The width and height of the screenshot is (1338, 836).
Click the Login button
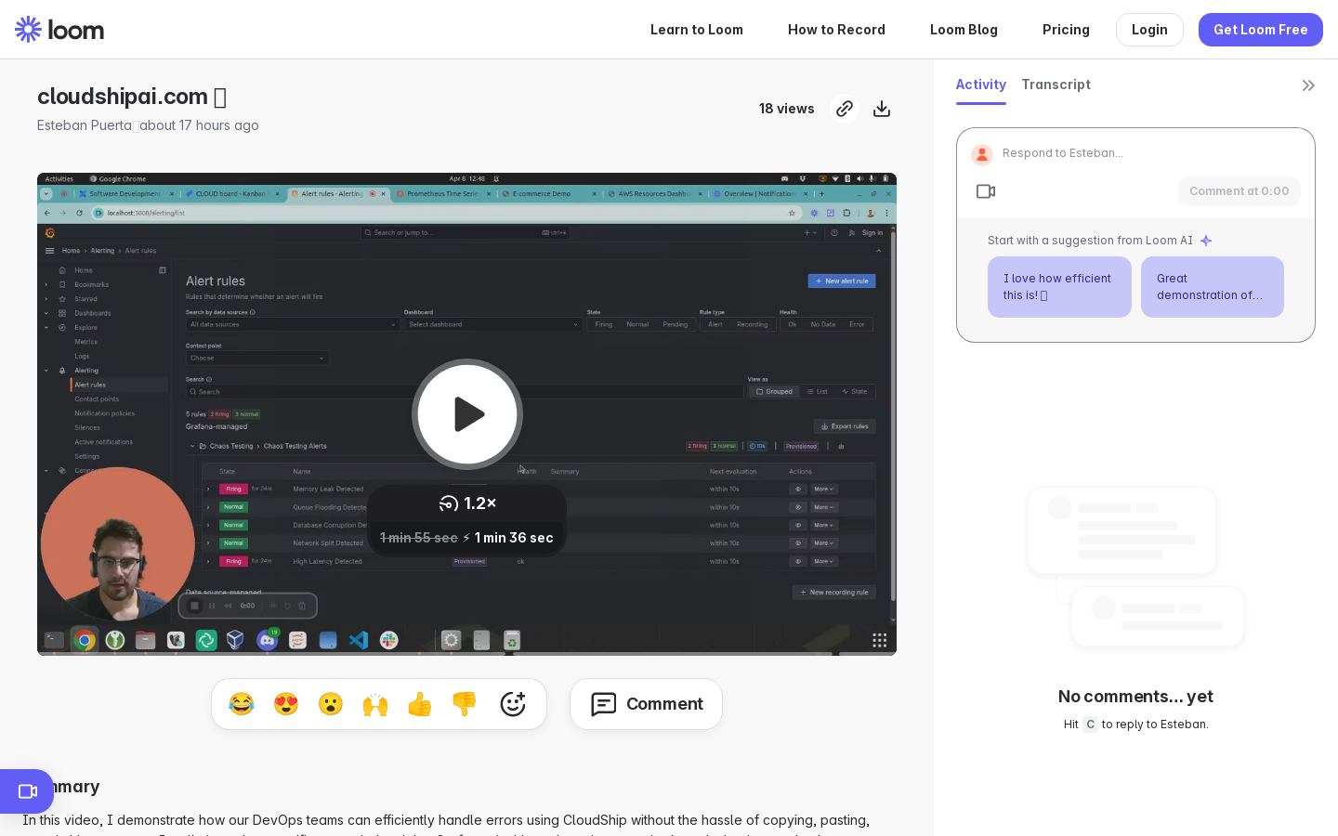[1149, 30]
